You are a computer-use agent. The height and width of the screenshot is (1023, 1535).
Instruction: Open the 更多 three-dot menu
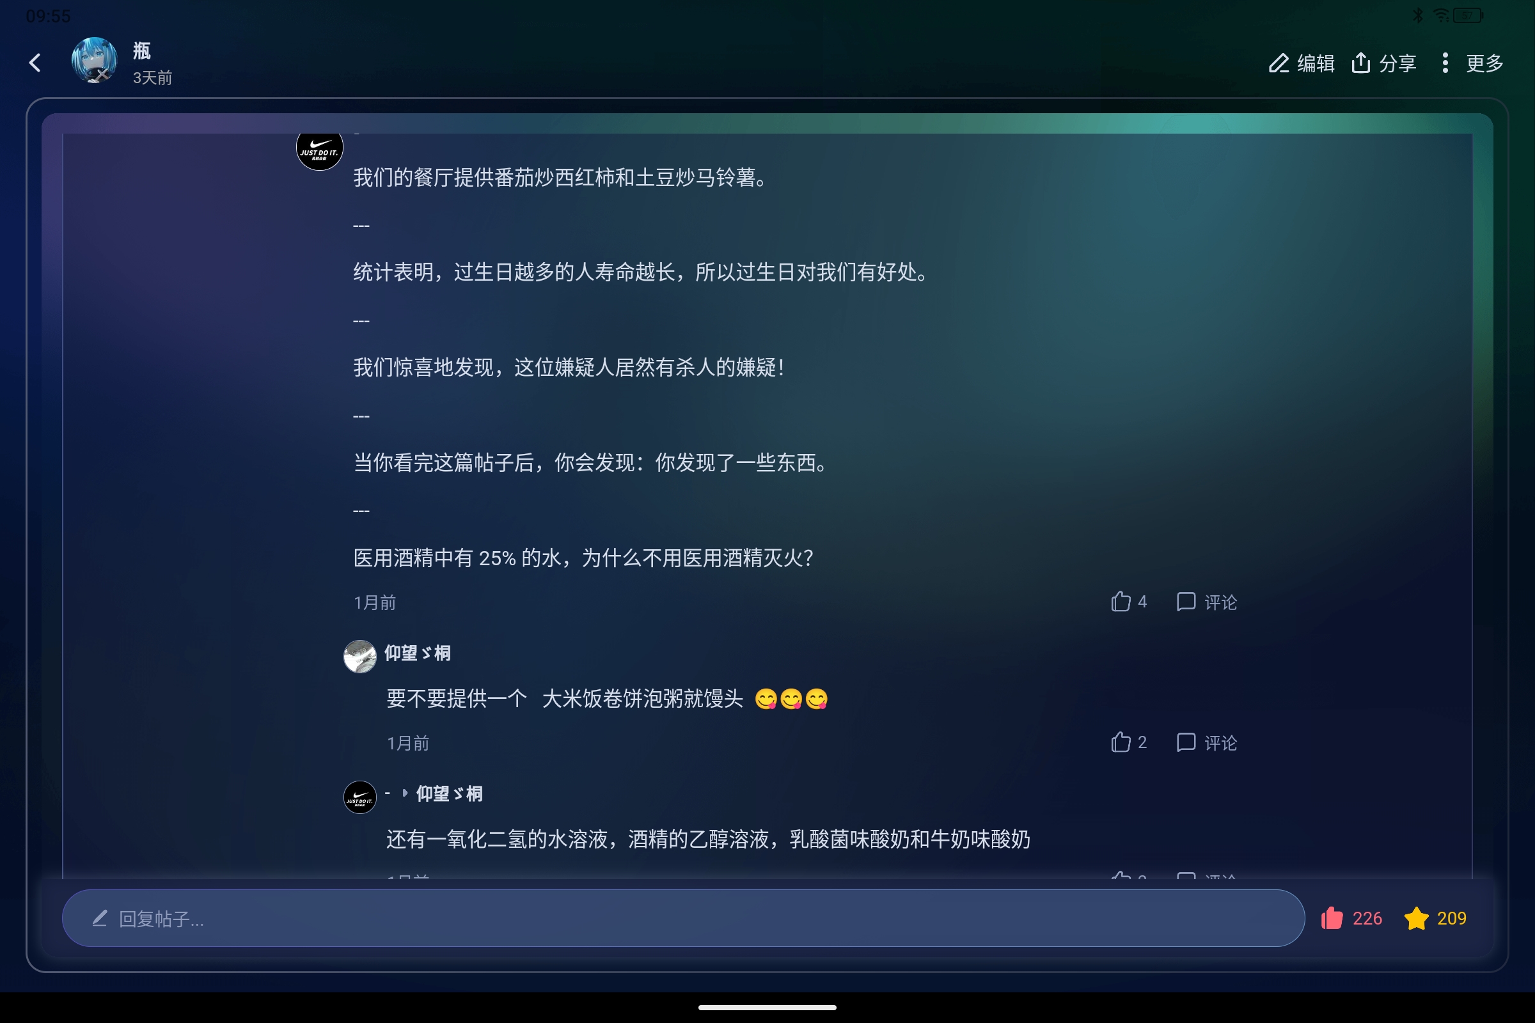click(x=1445, y=63)
